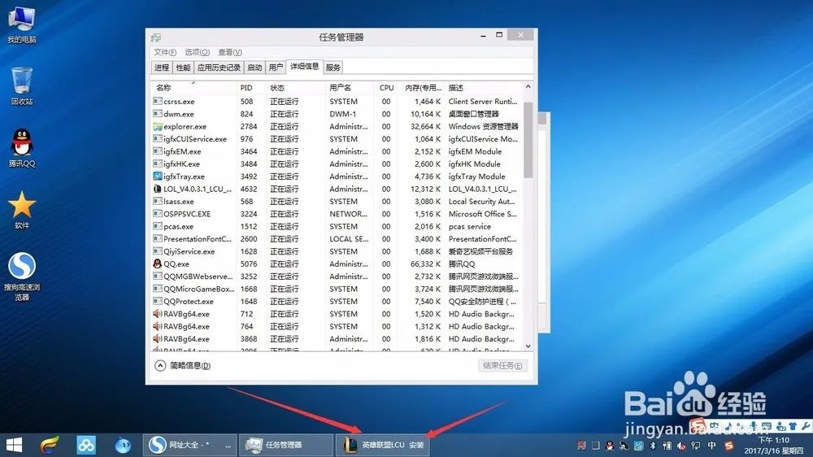Image resolution: width=813 pixels, height=457 pixels.
Task: Open the blue round taskbar icon beside Baidu cloud
Action: click(x=123, y=445)
